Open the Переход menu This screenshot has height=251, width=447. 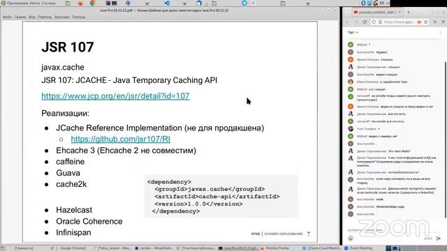click(x=45, y=17)
